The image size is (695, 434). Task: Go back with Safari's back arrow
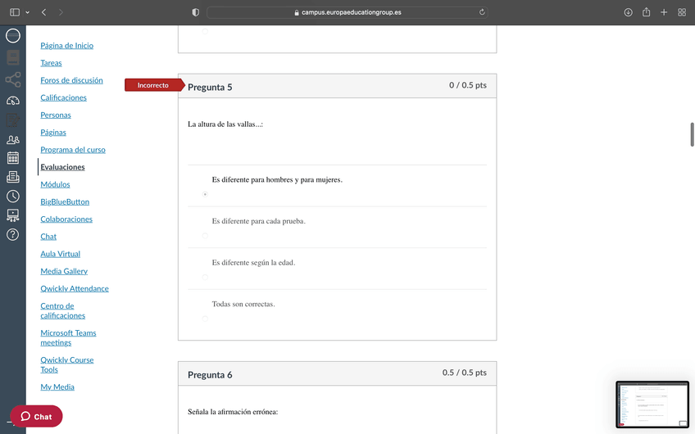[x=43, y=12]
